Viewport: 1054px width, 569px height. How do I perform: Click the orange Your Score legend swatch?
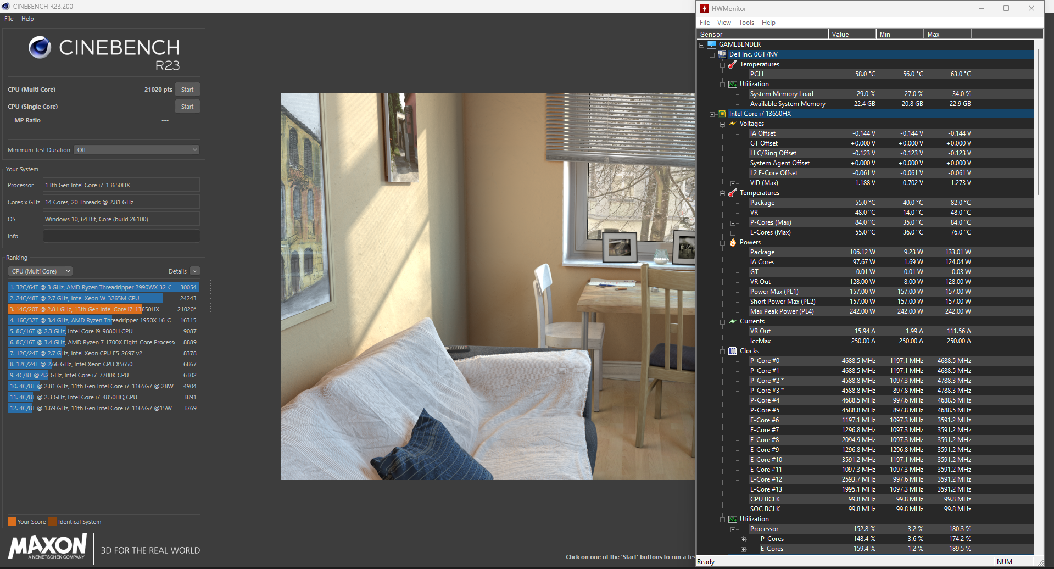(x=12, y=522)
